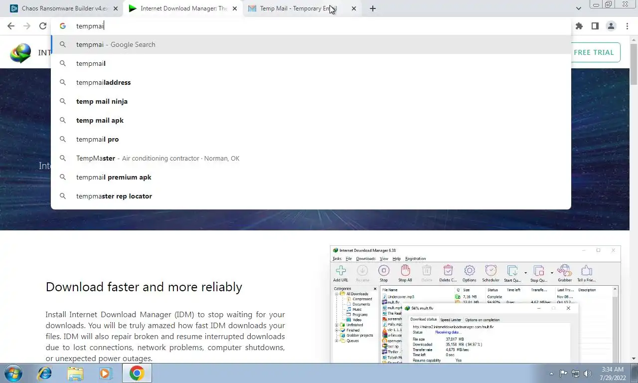Screen dimensions: 638x383
Task: Click the 'Download faster and more reliably' heading
Action: (144, 287)
